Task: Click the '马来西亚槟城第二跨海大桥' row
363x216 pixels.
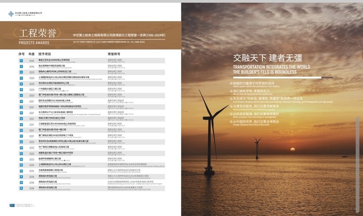Action: [x=91, y=171]
